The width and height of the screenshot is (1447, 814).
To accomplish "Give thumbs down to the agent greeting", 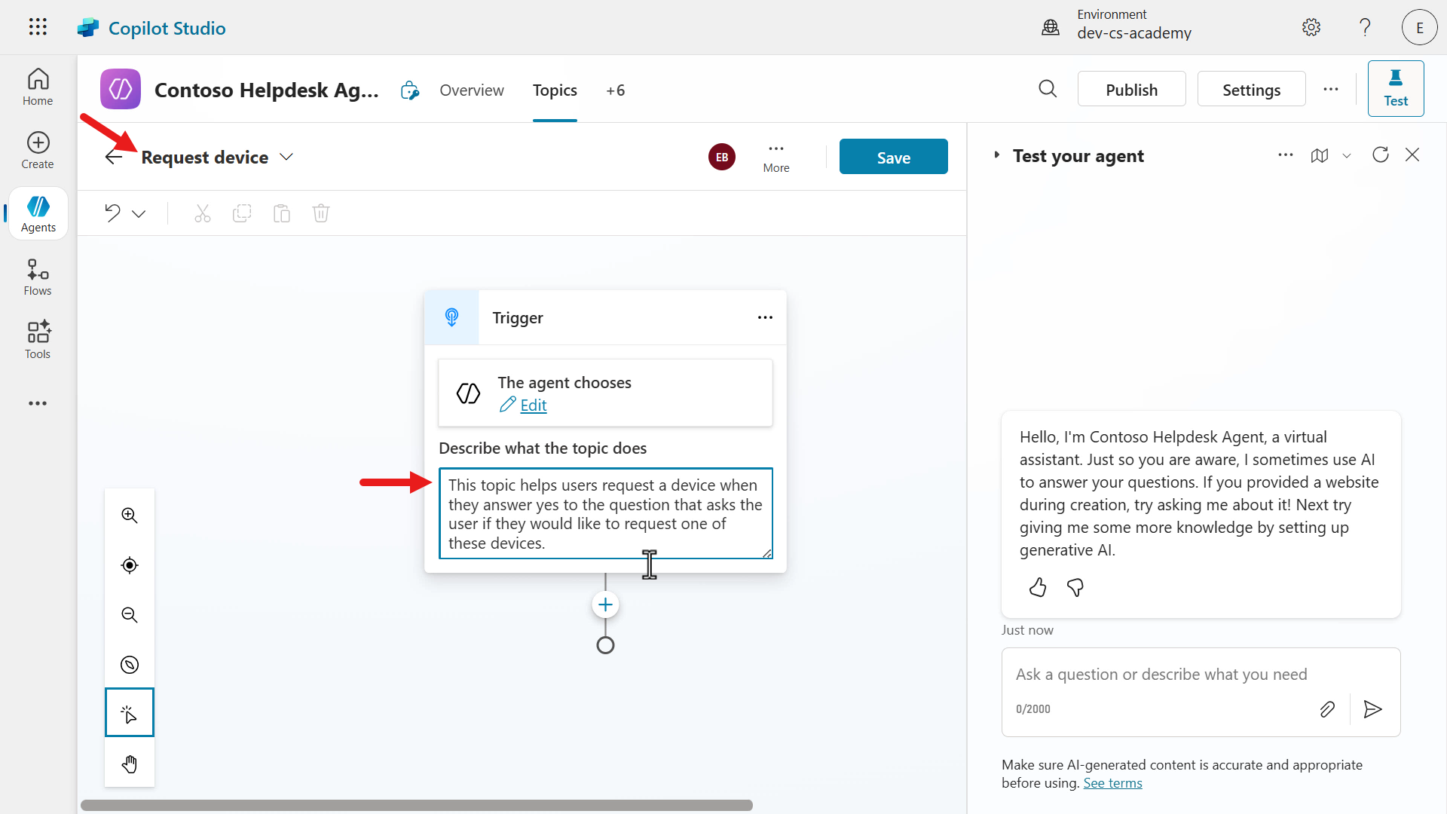I will 1075,588.
